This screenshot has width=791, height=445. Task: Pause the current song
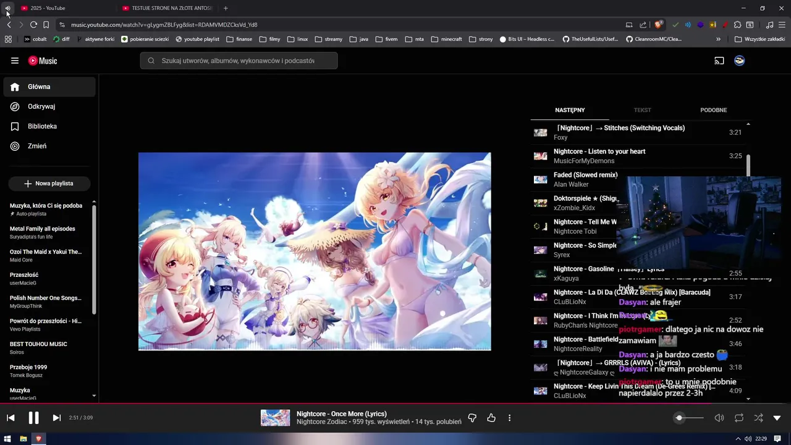pos(33,418)
